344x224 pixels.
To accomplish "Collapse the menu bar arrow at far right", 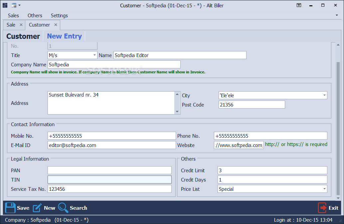I will pyautogui.click(x=337, y=15).
